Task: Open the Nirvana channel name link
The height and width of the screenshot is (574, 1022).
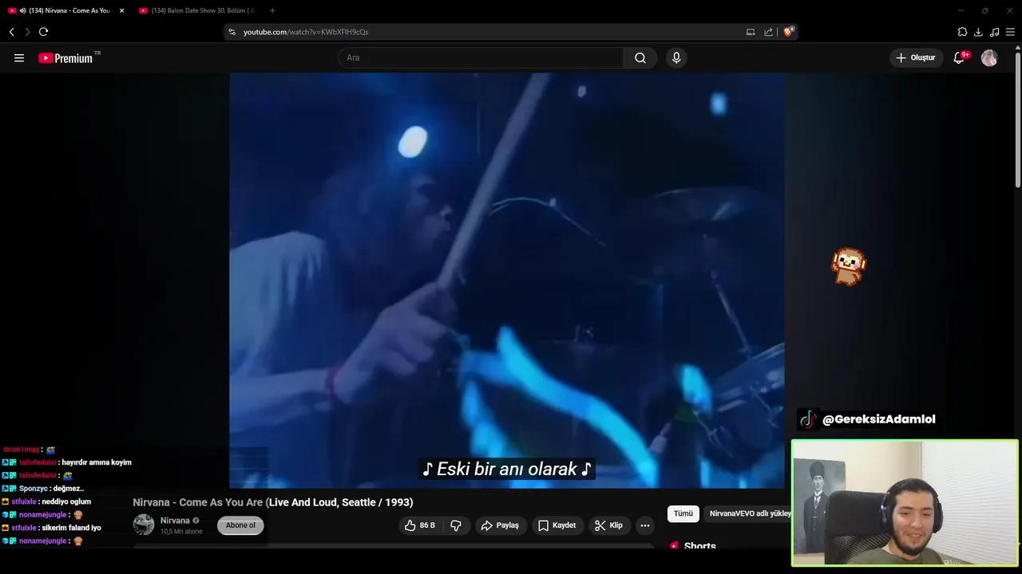Action: tap(175, 521)
